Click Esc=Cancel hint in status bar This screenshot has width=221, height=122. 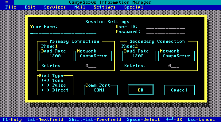point(201,119)
